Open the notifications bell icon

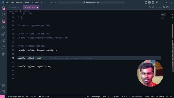point(171,97)
